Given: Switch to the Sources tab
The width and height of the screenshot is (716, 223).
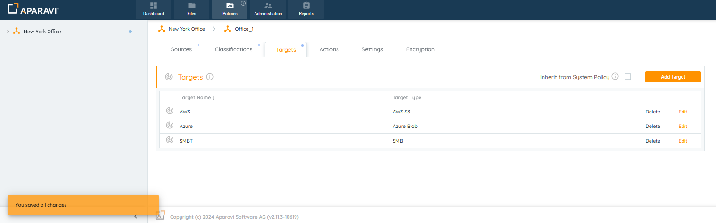Looking at the screenshot, I should pyautogui.click(x=181, y=49).
